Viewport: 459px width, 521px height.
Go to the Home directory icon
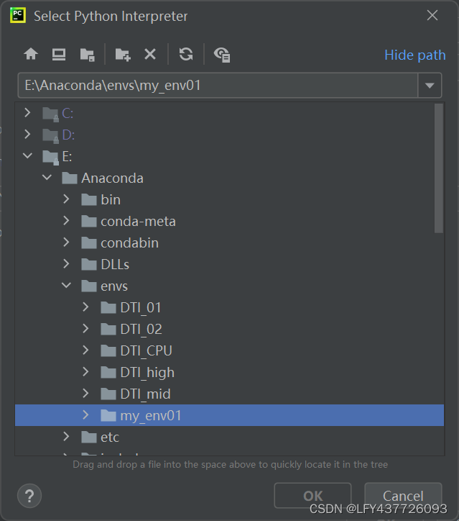pos(31,54)
